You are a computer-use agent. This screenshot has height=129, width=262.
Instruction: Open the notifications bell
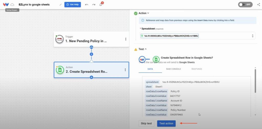click(101, 5)
